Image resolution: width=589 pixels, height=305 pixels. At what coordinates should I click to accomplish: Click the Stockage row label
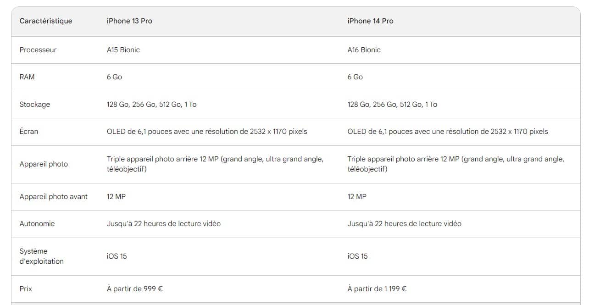pos(35,105)
